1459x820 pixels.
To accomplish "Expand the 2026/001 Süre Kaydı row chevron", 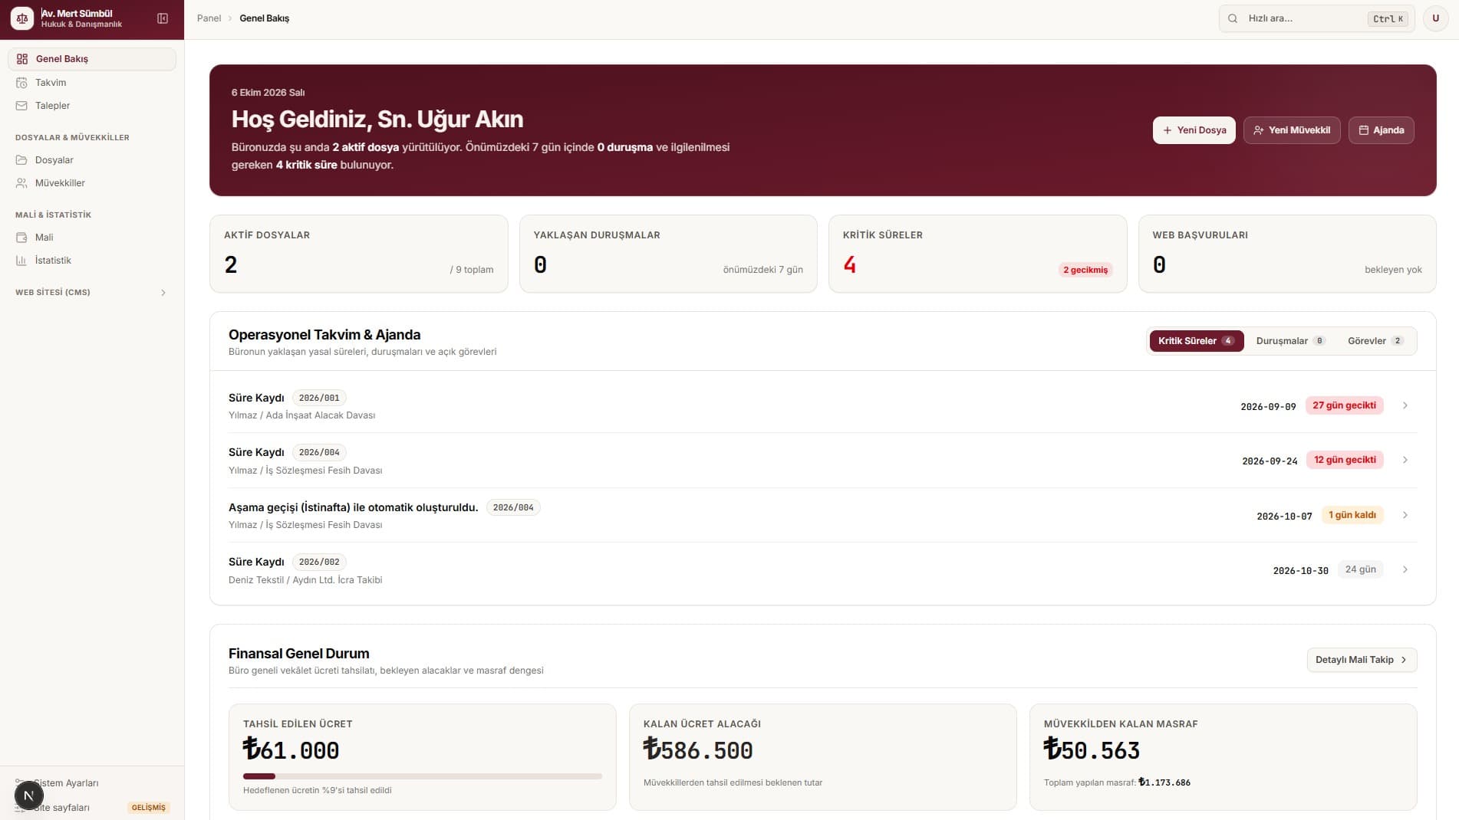I will click(1405, 405).
